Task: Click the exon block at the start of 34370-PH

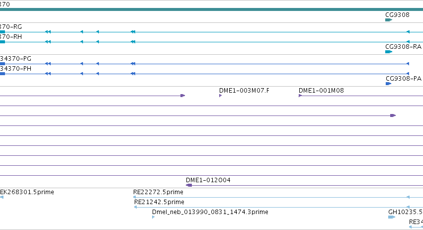Action: [x=2, y=74]
